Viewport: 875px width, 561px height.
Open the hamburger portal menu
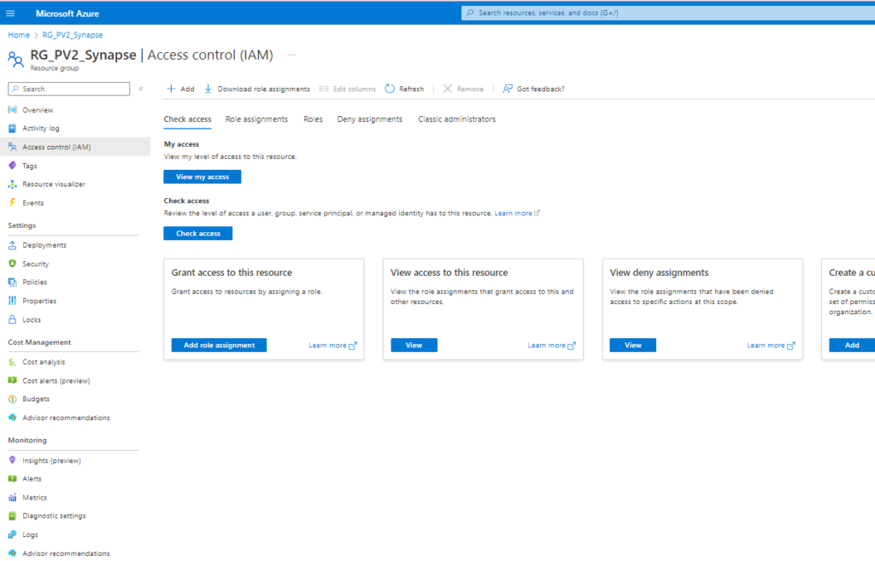(x=10, y=14)
